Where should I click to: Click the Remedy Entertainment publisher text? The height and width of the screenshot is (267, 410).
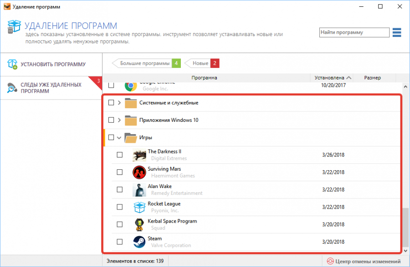177,193
